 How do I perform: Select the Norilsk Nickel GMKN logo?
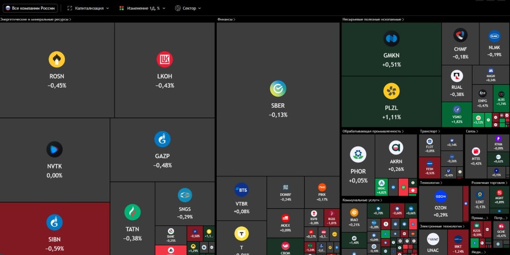tap(391, 39)
